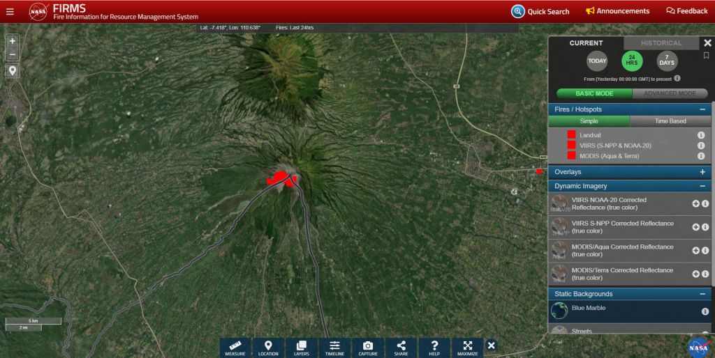Select the Blue Marble background thumbnail
Screen dimensions: 715x358
[x=559, y=311]
